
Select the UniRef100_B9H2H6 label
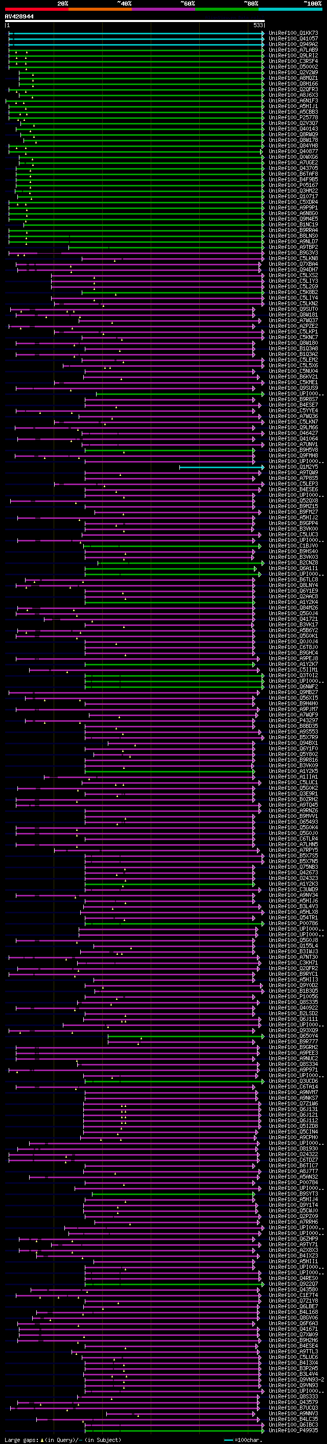(293, 1341)
